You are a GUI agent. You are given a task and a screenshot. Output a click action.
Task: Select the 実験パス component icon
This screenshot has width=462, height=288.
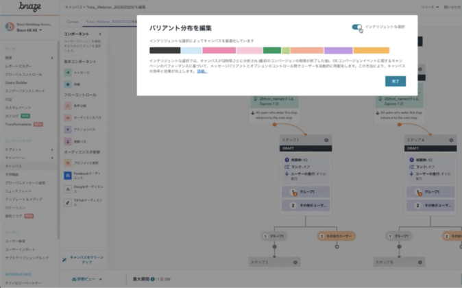coord(68,141)
